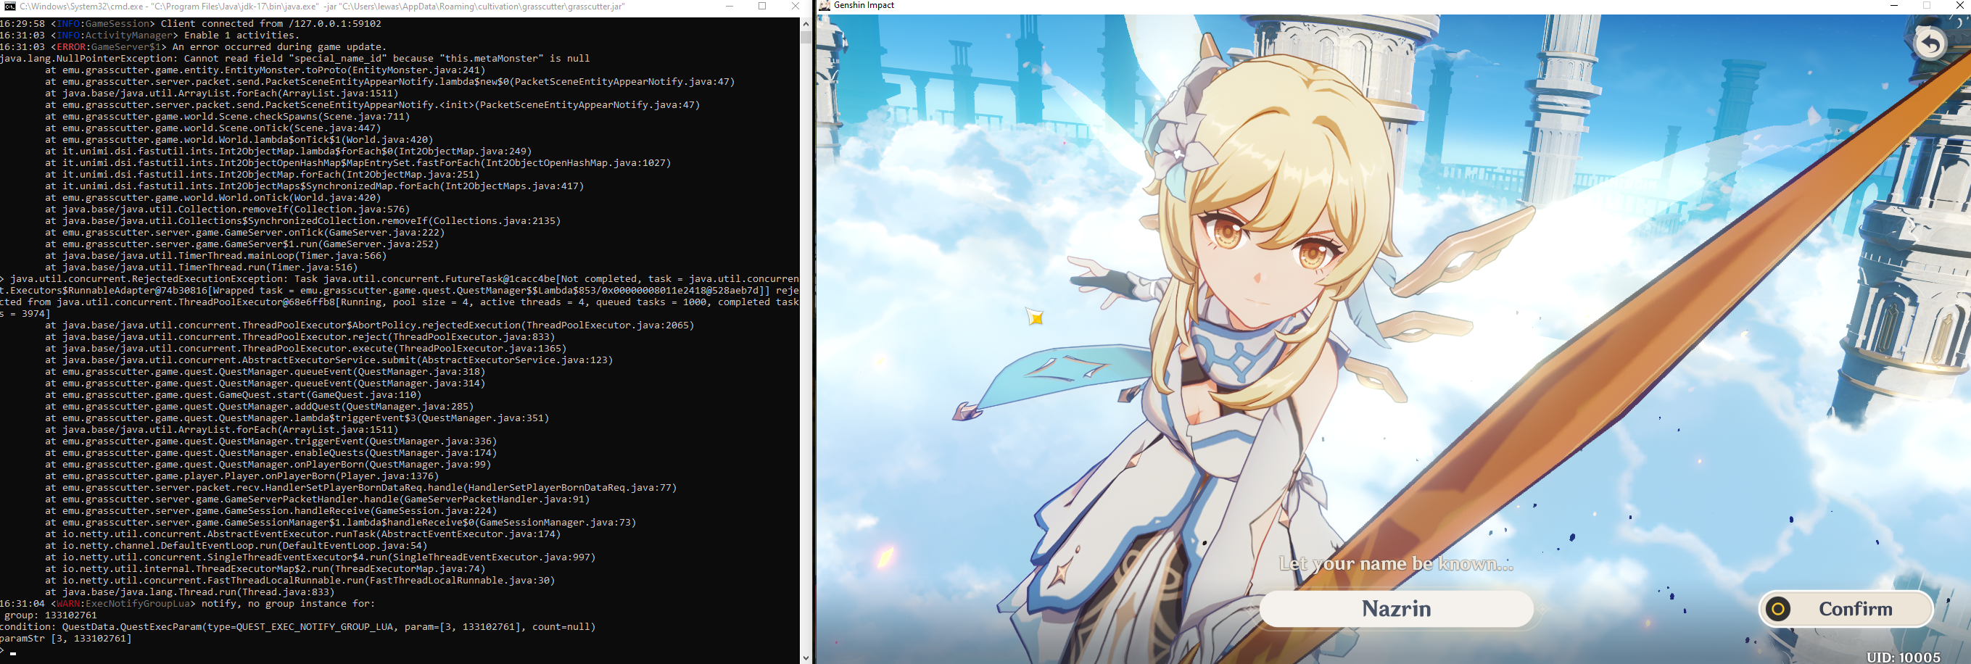Minimize the cmd.exe window
The height and width of the screenshot is (664, 1971).
coord(730,6)
